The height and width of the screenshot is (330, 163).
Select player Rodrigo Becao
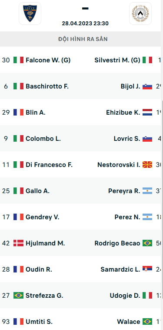tap(117, 243)
